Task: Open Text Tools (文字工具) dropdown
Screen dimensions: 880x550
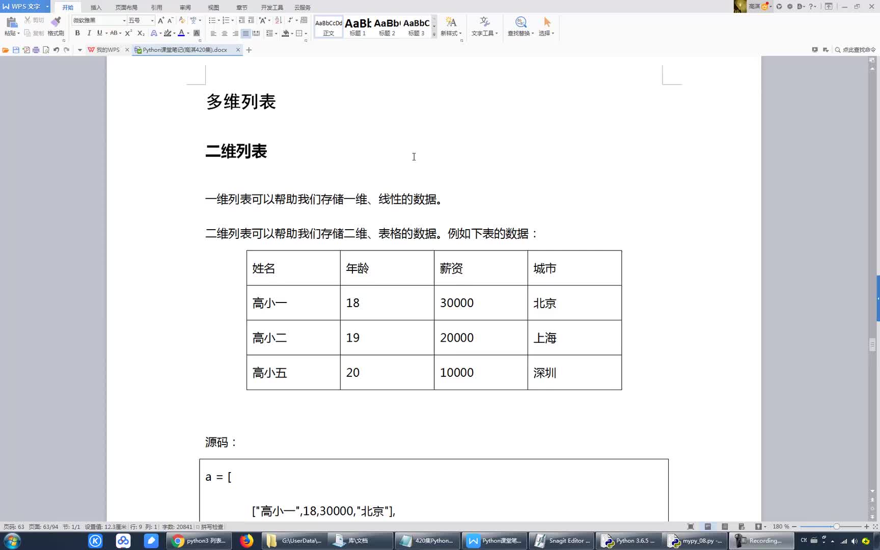Action: (x=484, y=27)
